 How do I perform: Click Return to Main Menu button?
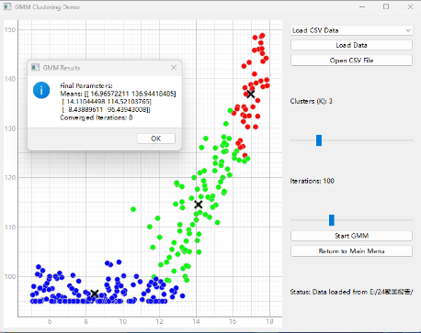[351, 251]
